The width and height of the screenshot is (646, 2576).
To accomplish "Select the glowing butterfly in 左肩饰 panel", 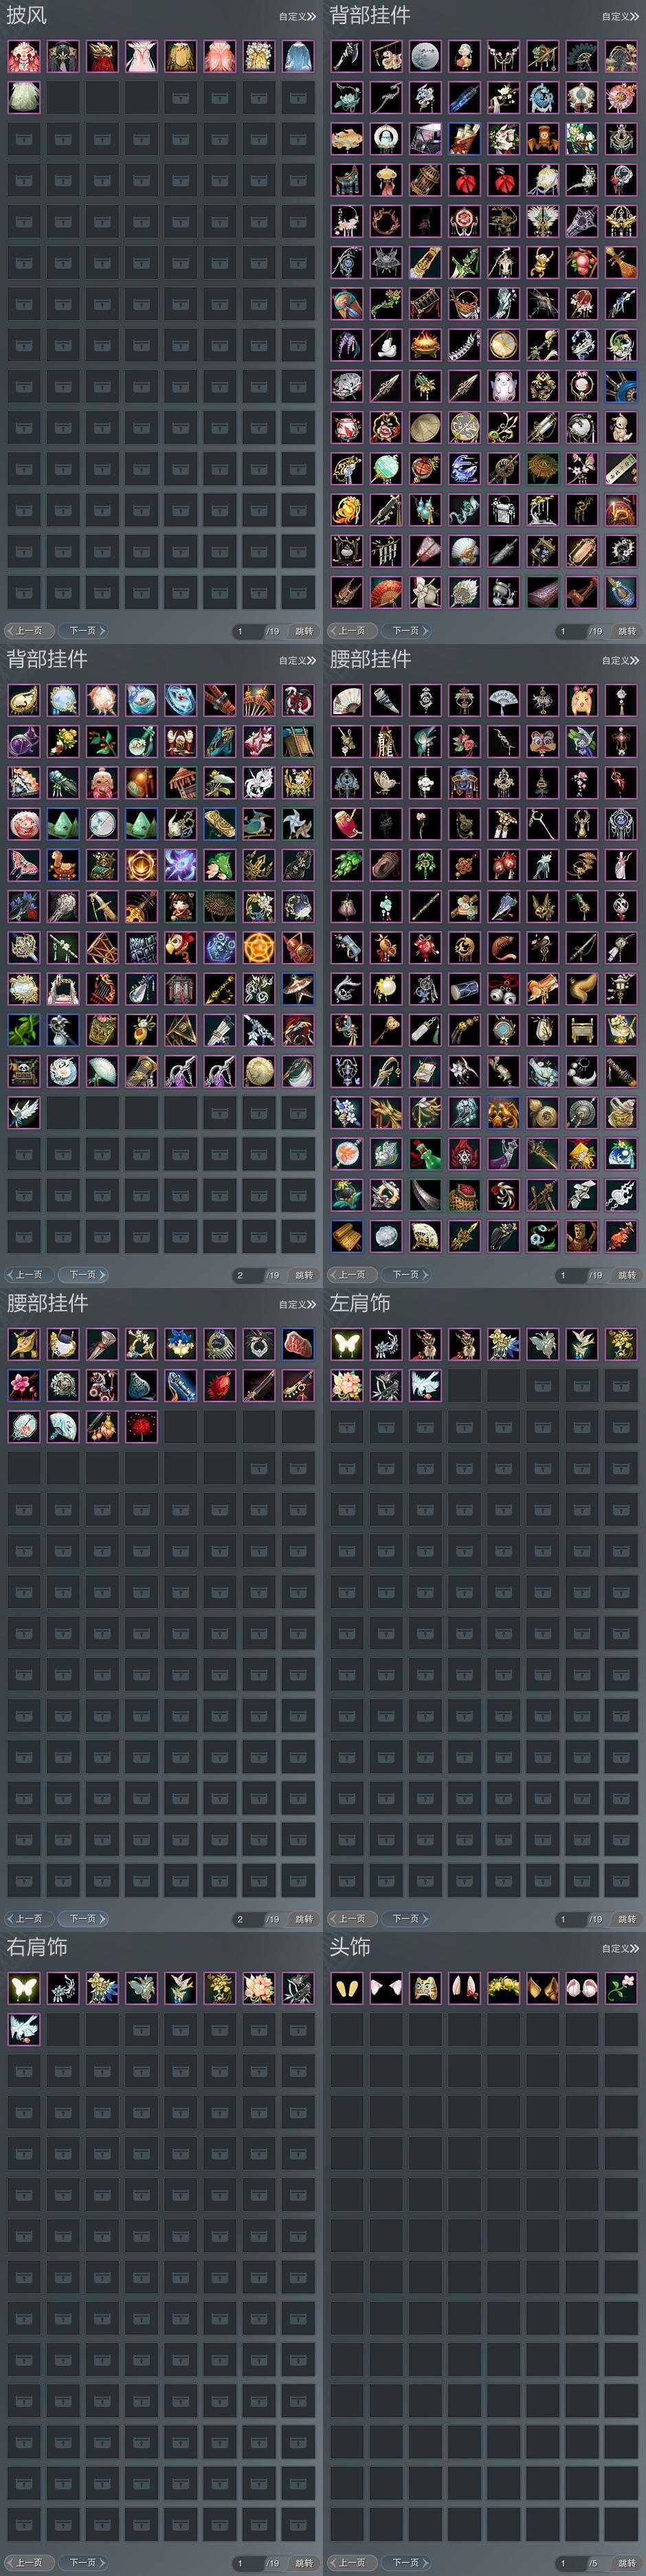I will point(346,1344).
